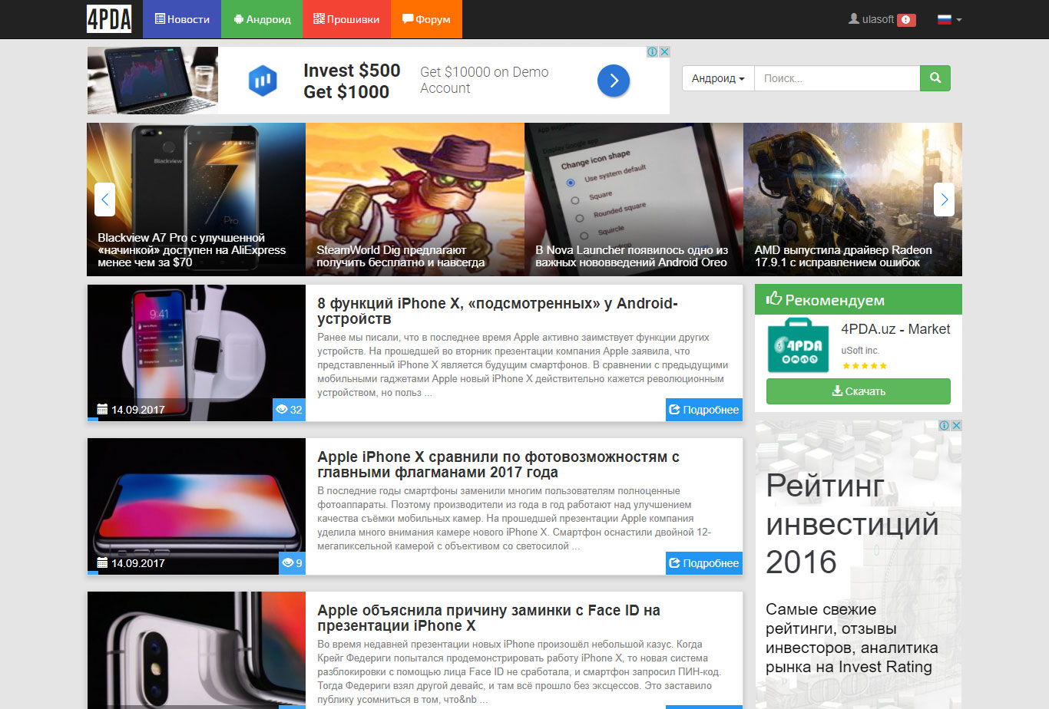The width and height of the screenshot is (1049, 709).
Task: Click the 4PDA.uz Market app icon
Action: [798, 346]
